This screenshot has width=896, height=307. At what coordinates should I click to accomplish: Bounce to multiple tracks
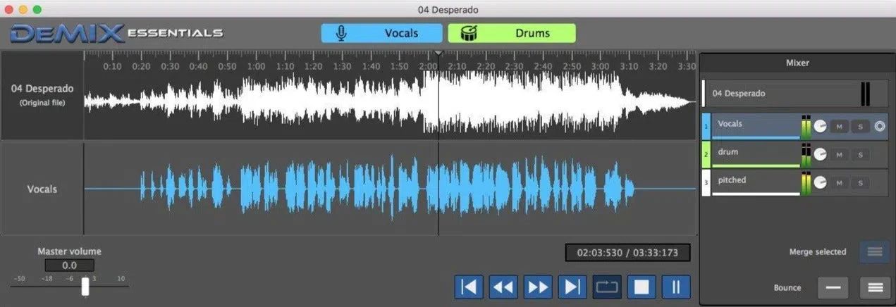tap(875, 287)
